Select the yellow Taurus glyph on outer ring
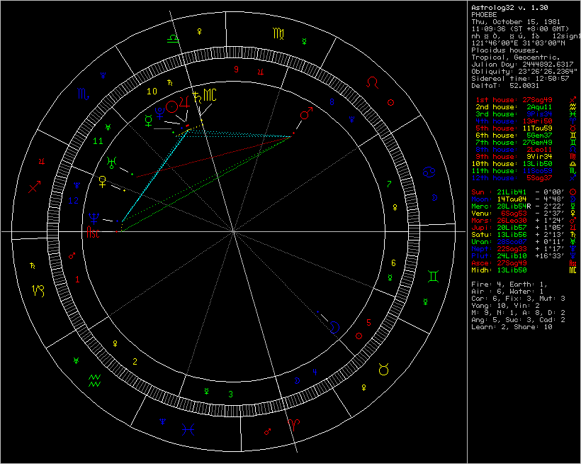 (x=383, y=368)
